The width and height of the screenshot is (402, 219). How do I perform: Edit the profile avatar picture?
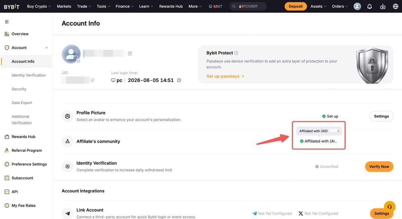point(78,61)
